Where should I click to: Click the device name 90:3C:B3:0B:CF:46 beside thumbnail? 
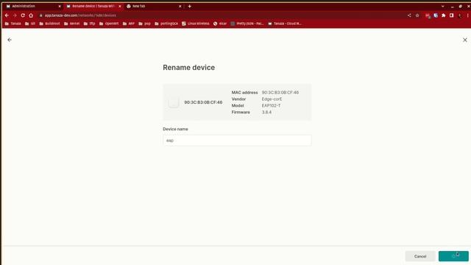[x=203, y=102]
